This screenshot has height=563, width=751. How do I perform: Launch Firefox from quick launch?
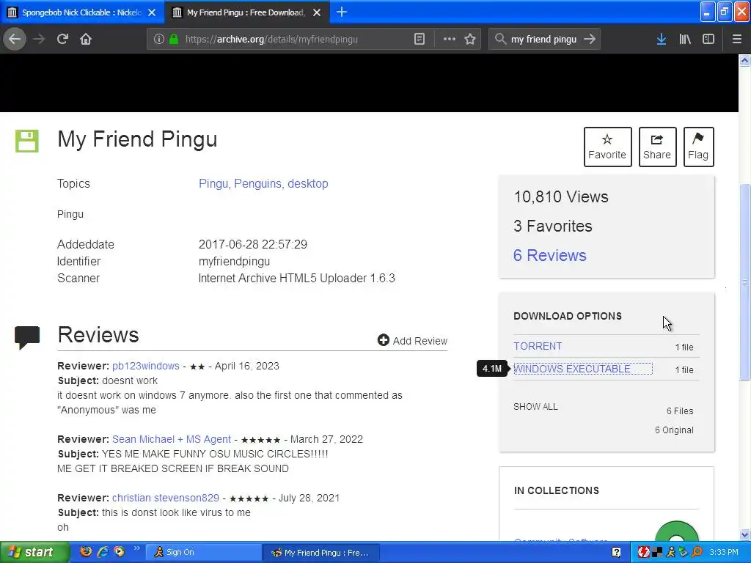point(85,551)
